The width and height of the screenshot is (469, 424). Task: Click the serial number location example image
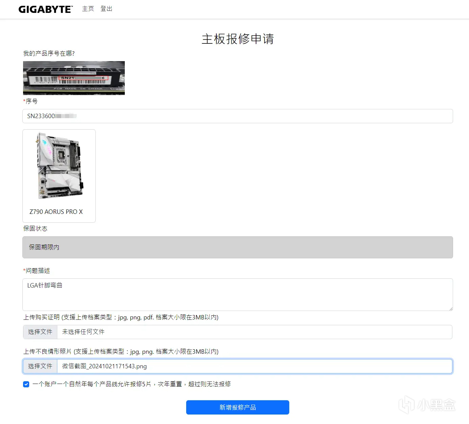(74, 78)
